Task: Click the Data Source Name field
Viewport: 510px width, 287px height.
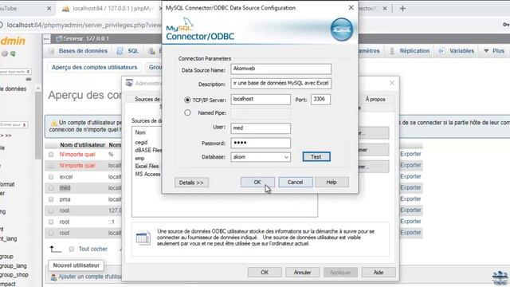Action: pos(281,69)
